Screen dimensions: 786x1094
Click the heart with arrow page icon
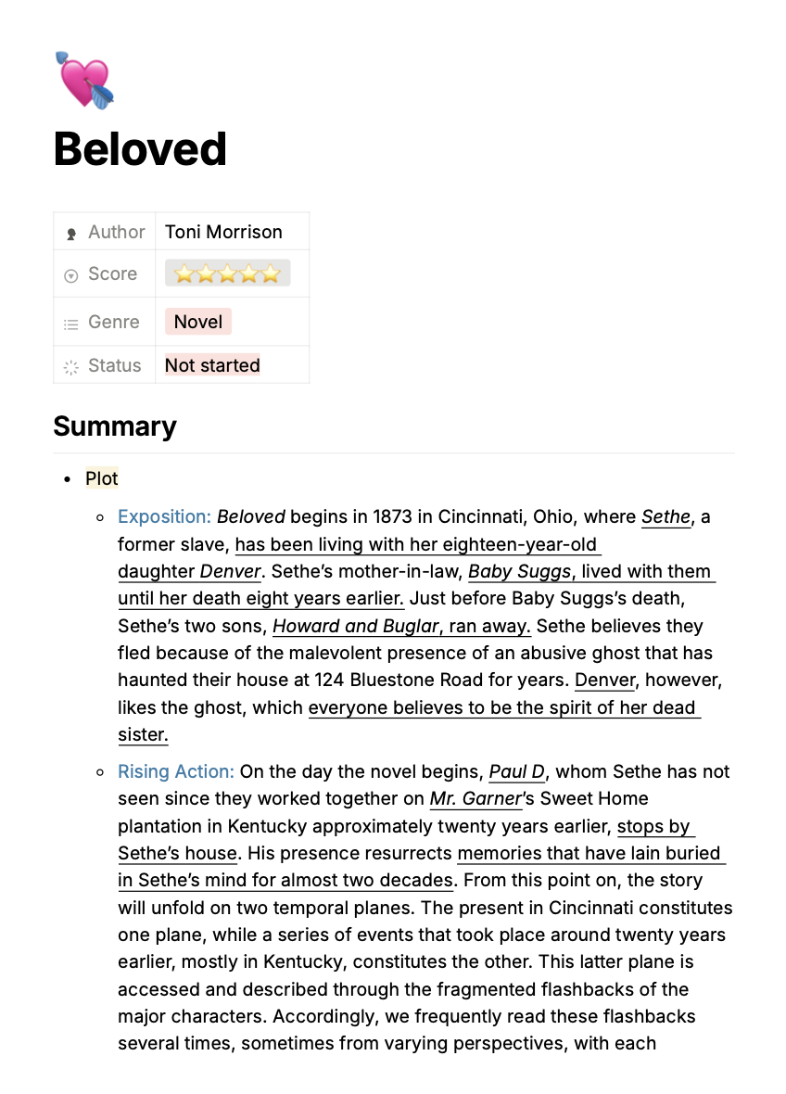(x=84, y=81)
